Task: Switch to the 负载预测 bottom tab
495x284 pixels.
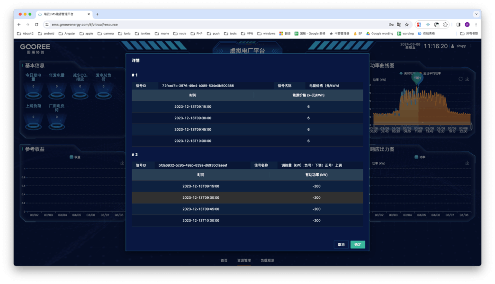Action: click(x=267, y=260)
